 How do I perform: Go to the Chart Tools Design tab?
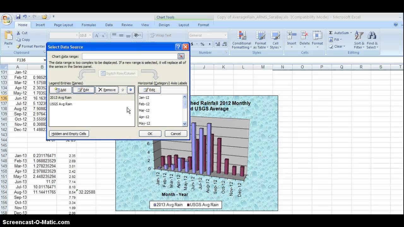tap(164, 25)
